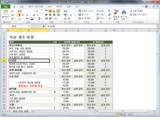160x117 pixels.
Task: Minimize the ribbon with the caret icon
Action: tap(143, 7)
